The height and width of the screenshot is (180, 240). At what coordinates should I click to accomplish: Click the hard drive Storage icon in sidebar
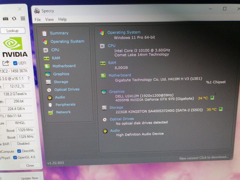[48, 82]
